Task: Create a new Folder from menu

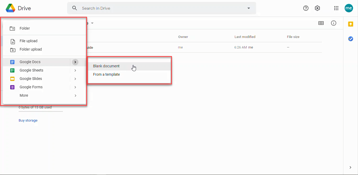Action: 25,28
